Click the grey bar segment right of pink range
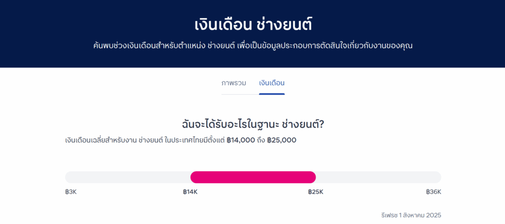This screenshot has width=505, height=224. (378, 177)
